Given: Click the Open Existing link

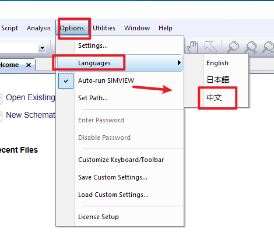Looking at the screenshot, I should click(x=30, y=97).
